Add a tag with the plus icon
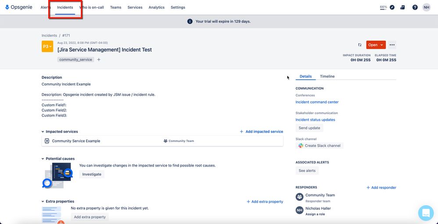This screenshot has height=224, width=438. (99, 60)
